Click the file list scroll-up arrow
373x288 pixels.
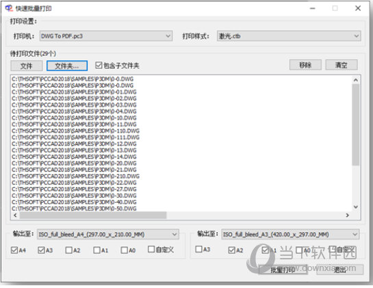[x=356, y=80]
